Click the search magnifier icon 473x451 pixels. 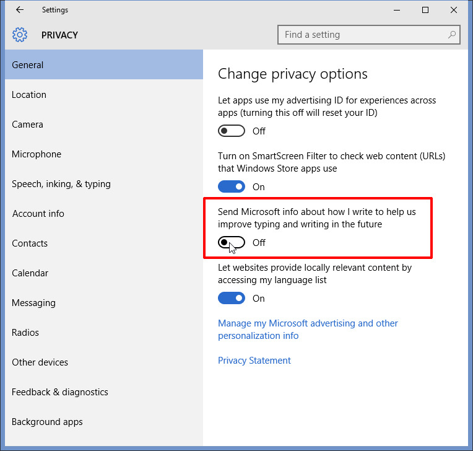pyautogui.click(x=452, y=35)
